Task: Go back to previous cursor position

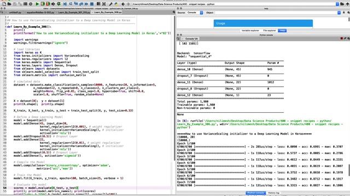Action: pos(122,4)
